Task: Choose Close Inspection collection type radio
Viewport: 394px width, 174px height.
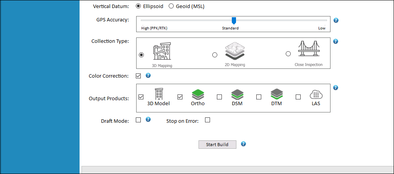Action: (x=288, y=54)
